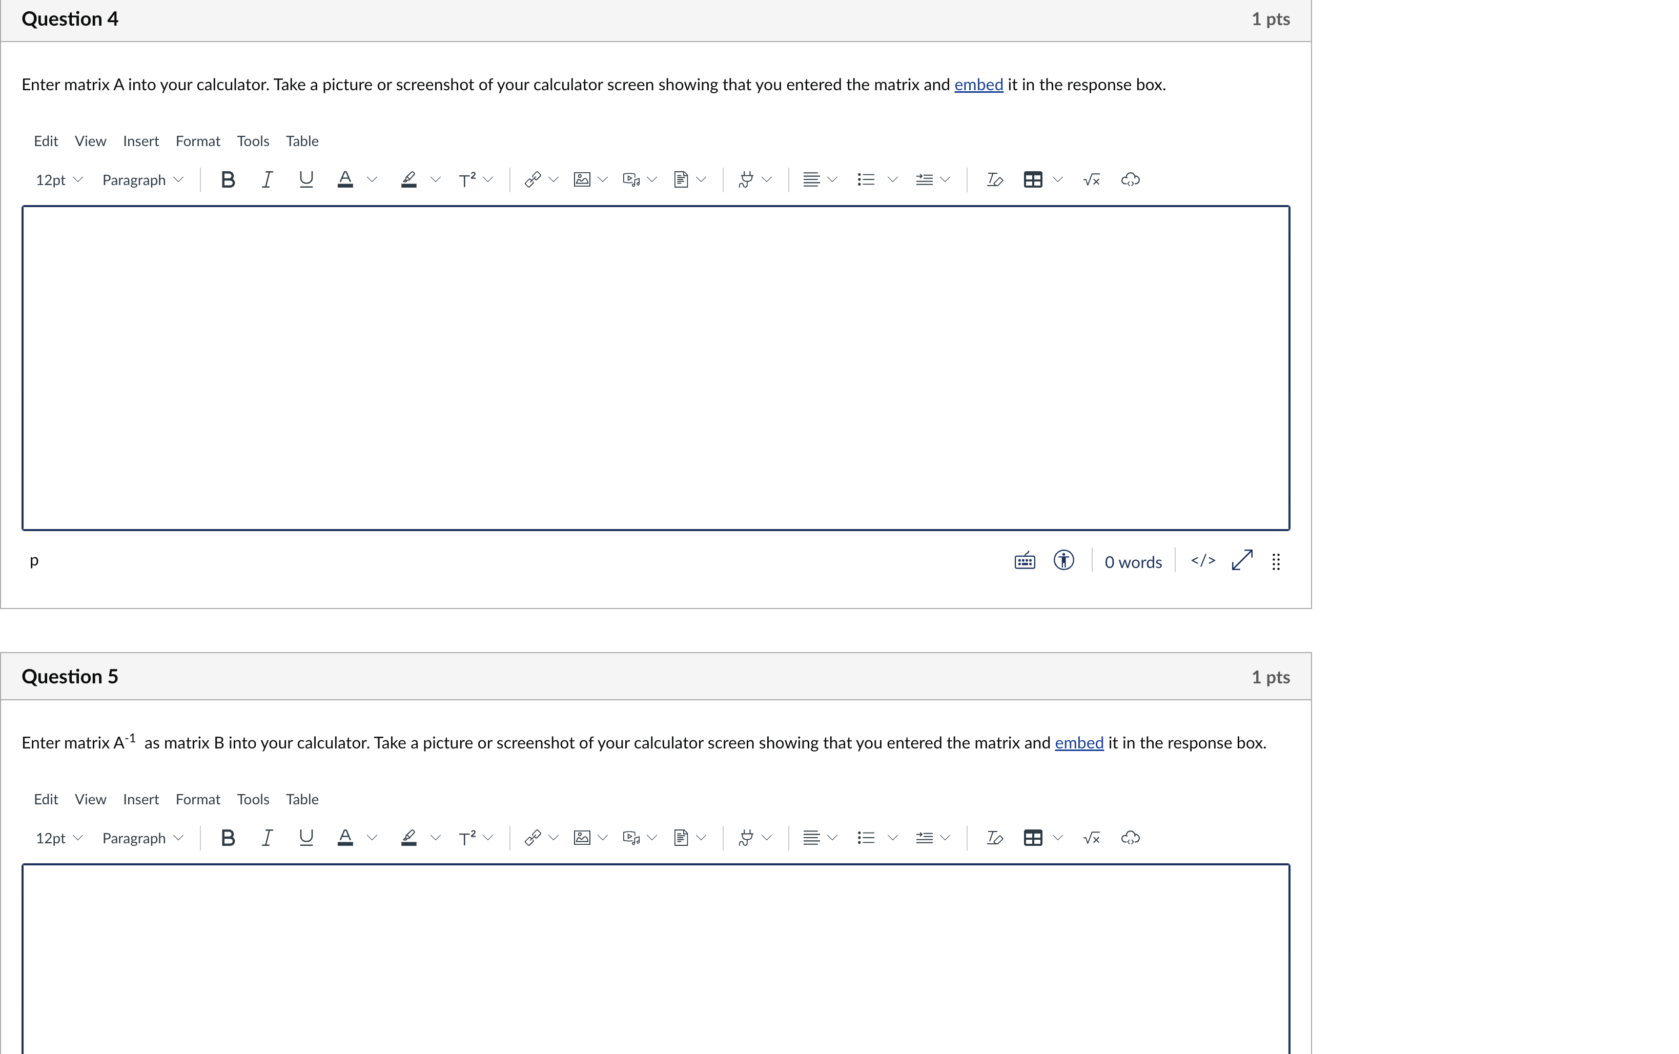Click text color icon in Question 4
1679x1054 pixels.
click(x=345, y=180)
